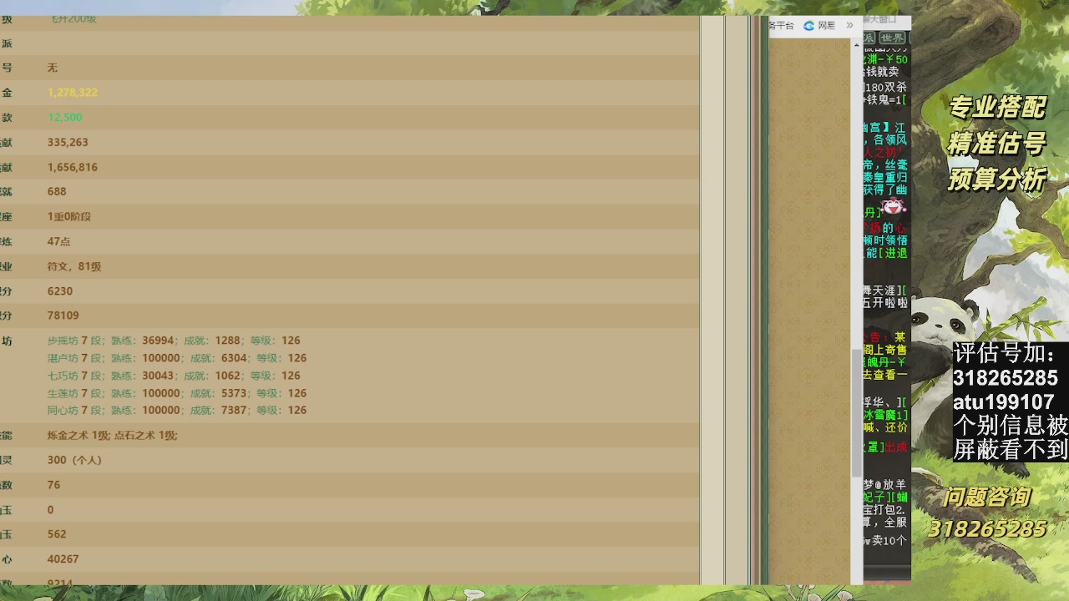Screen dimensions: 1069x601
Task: Click the 网易 favicon icon in bookmarks bar
Action: [x=808, y=26]
